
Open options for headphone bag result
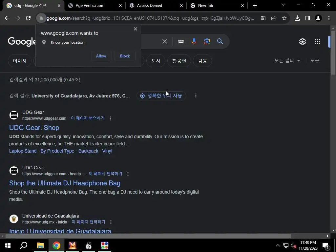click(128, 174)
